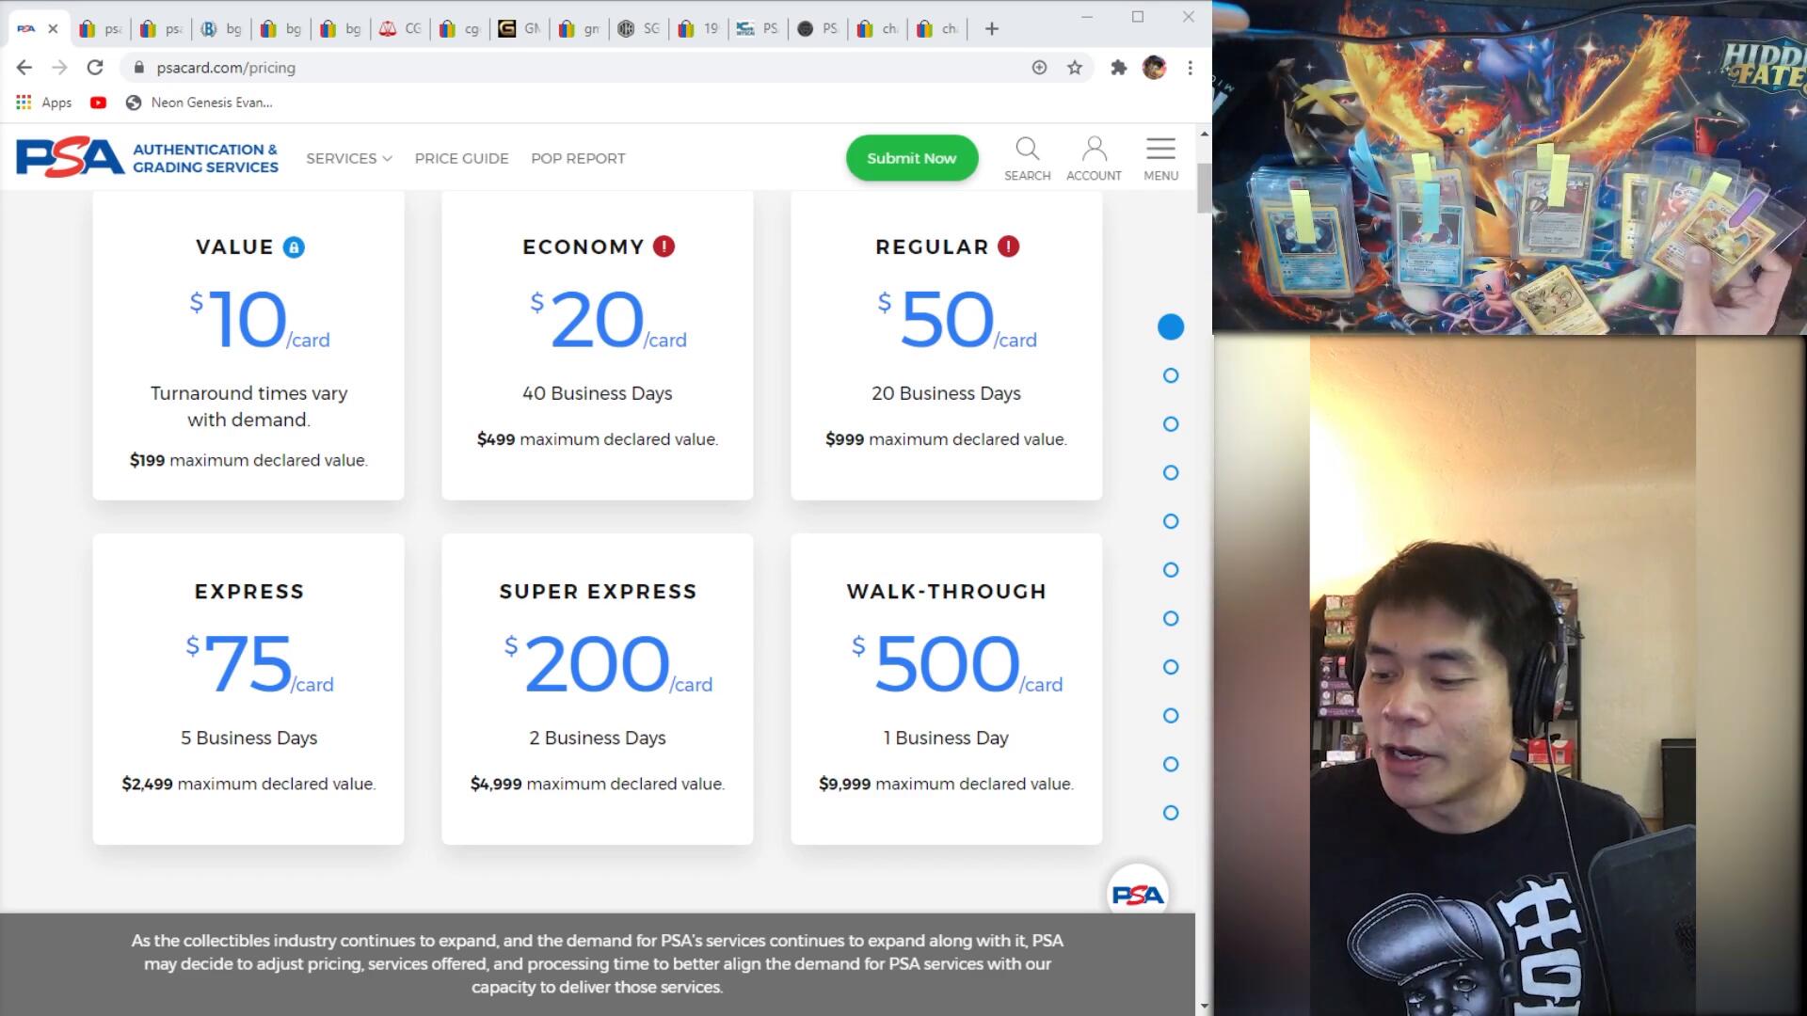1807x1016 pixels.
Task: Open the Pop Report menu item
Action: click(x=578, y=158)
